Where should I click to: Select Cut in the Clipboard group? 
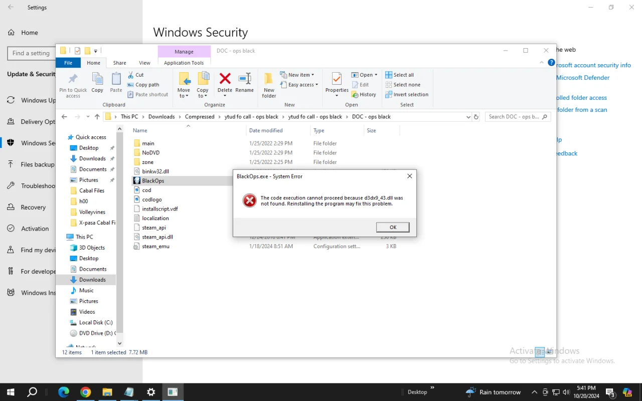(136, 75)
